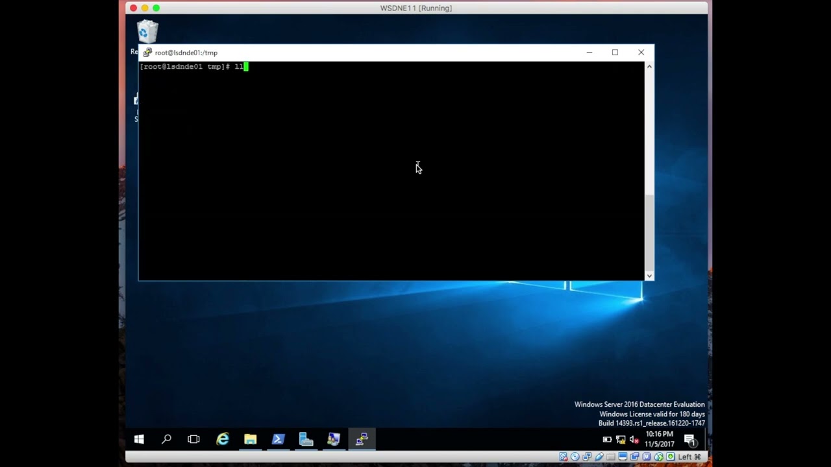Click terminal scrollbar down arrow
This screenshot has height=467, width=831.
649,276
